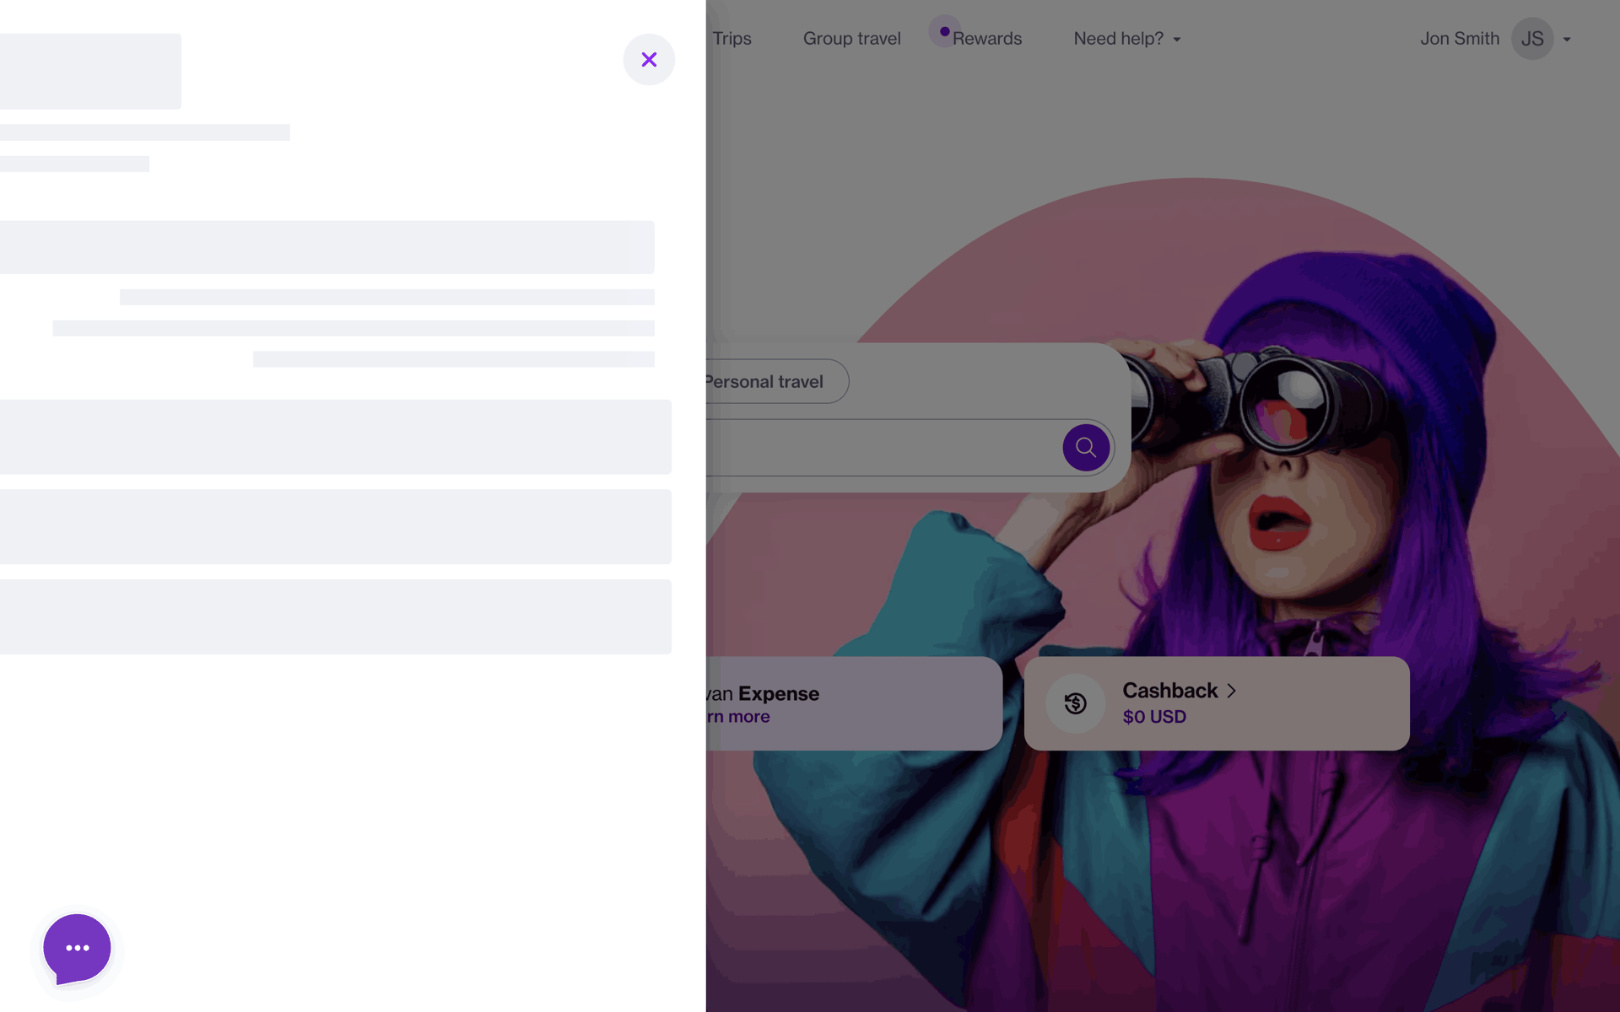Click the Jon Smith user name
This screenshot has width=1620, height=1012.
(x=1460, y=39)
